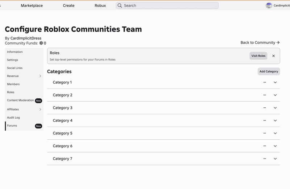Open the three-dot menu for Category 3
The width and height of the screenshot is (290, 189).
pyautogui.click(x=265, y=108)
